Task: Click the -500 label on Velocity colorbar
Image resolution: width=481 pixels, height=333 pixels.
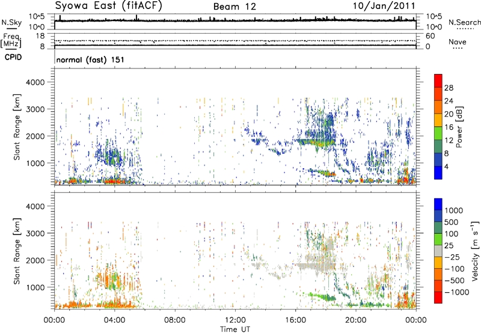Action: tap(454, 281)
